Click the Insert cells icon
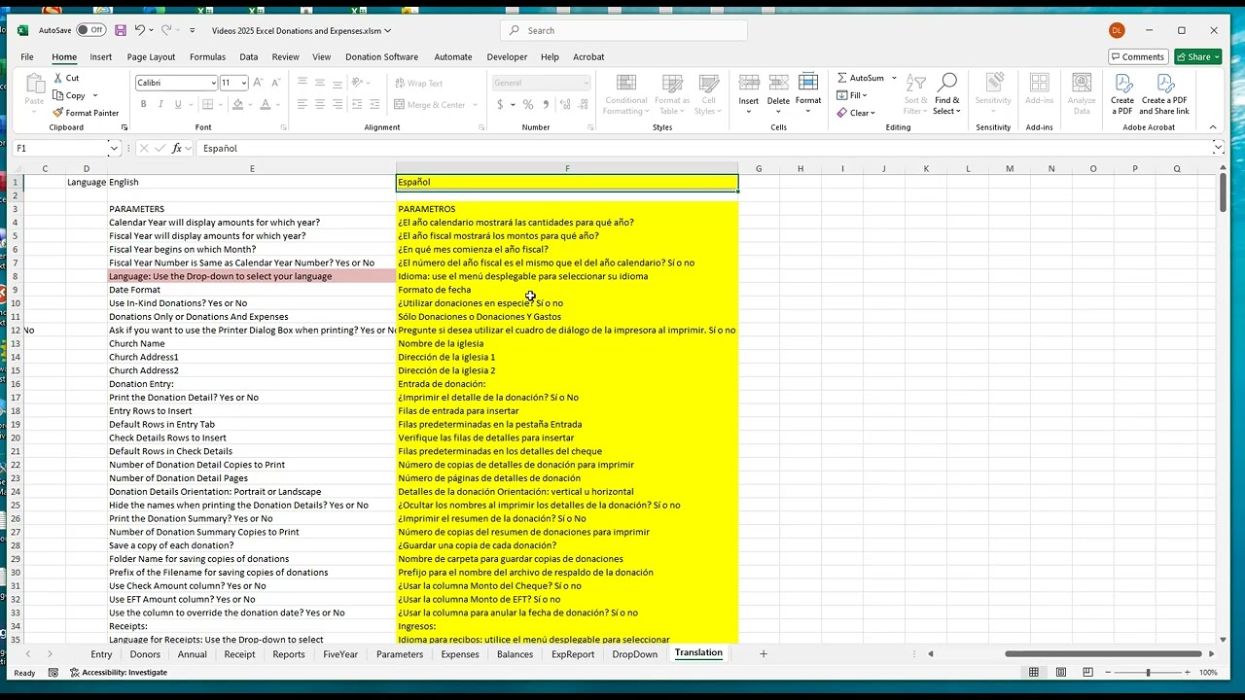The width and height of the screenshot is (1245, 700). point(749,83)
